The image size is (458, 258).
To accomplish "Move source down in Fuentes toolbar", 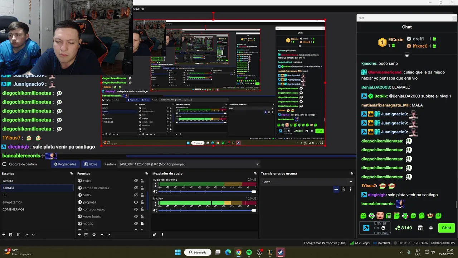I will coord(109,235).
